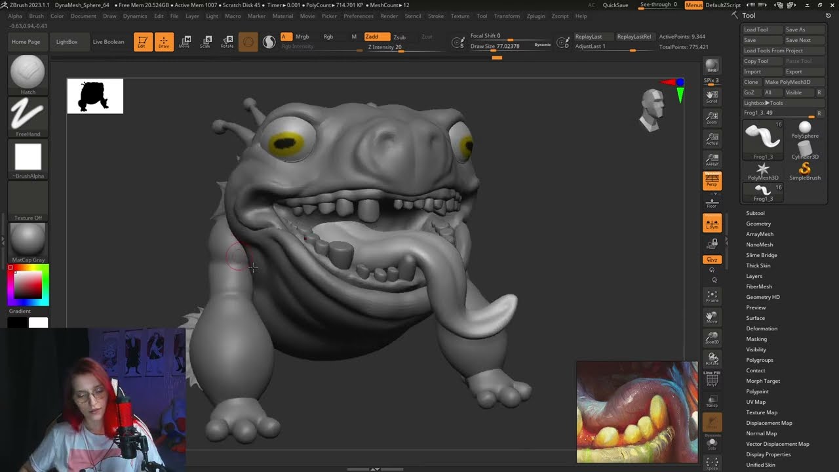The image size is (839, 472).
Task: Click the camera head orientation widget
Action: (x=654, y=109)
